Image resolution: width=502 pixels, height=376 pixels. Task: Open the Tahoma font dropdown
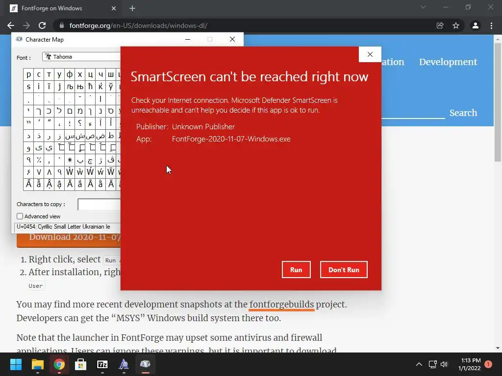(x=81, y=57)
